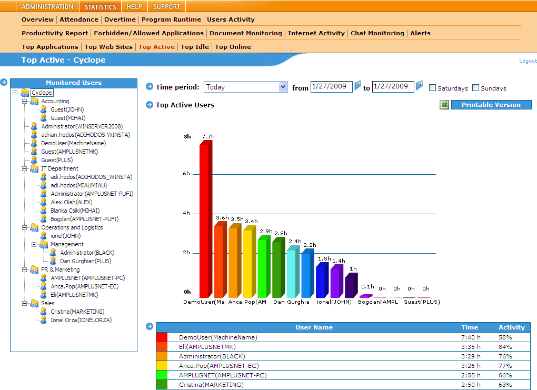537x390 pixels.
Task: Open the calendar icon beside the to date
Action: click(x=420, y=86)
